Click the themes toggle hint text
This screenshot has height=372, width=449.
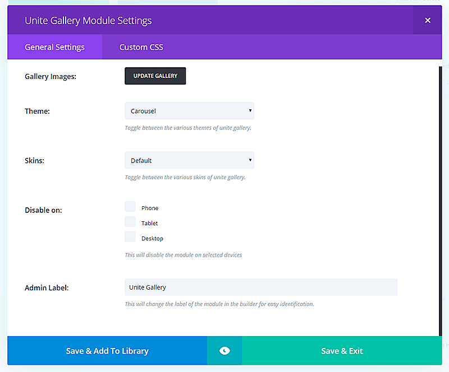[x=188, y=128]
